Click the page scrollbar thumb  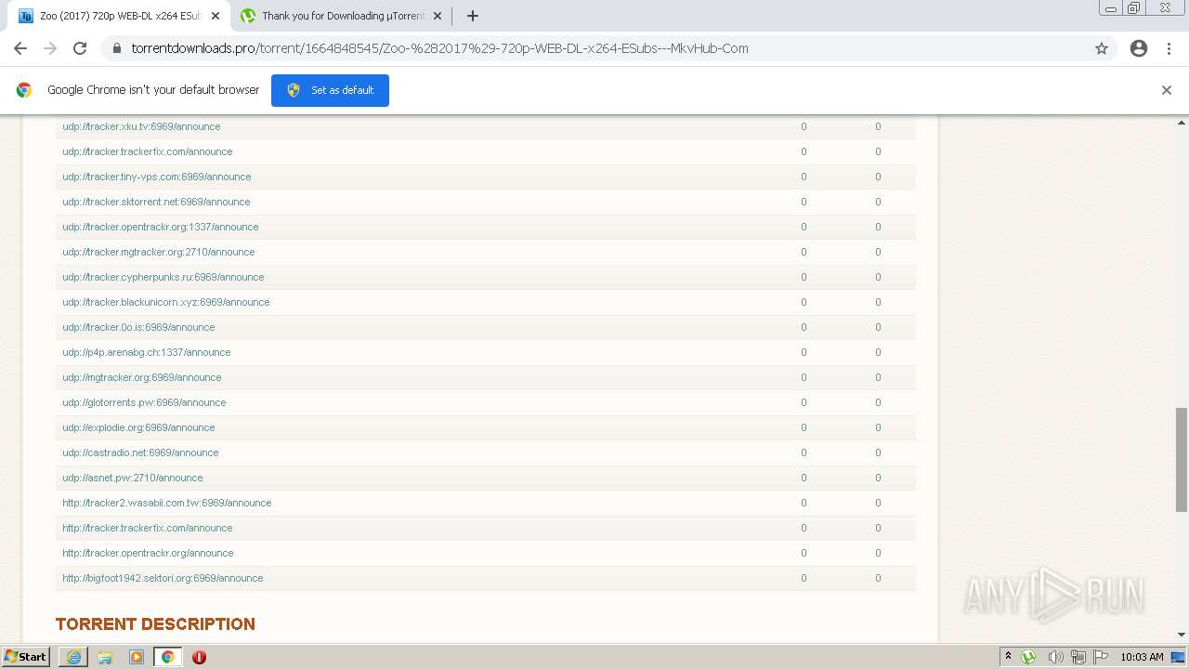pos(1182,459)
